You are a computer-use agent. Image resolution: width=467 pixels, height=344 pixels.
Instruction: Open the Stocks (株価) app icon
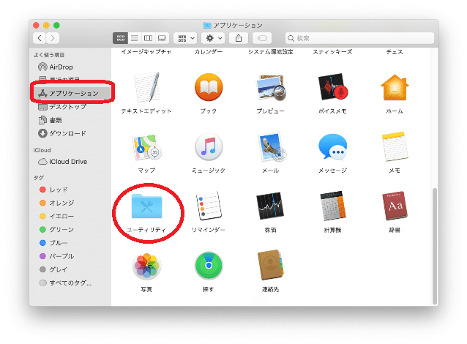(x=270, y=206)
